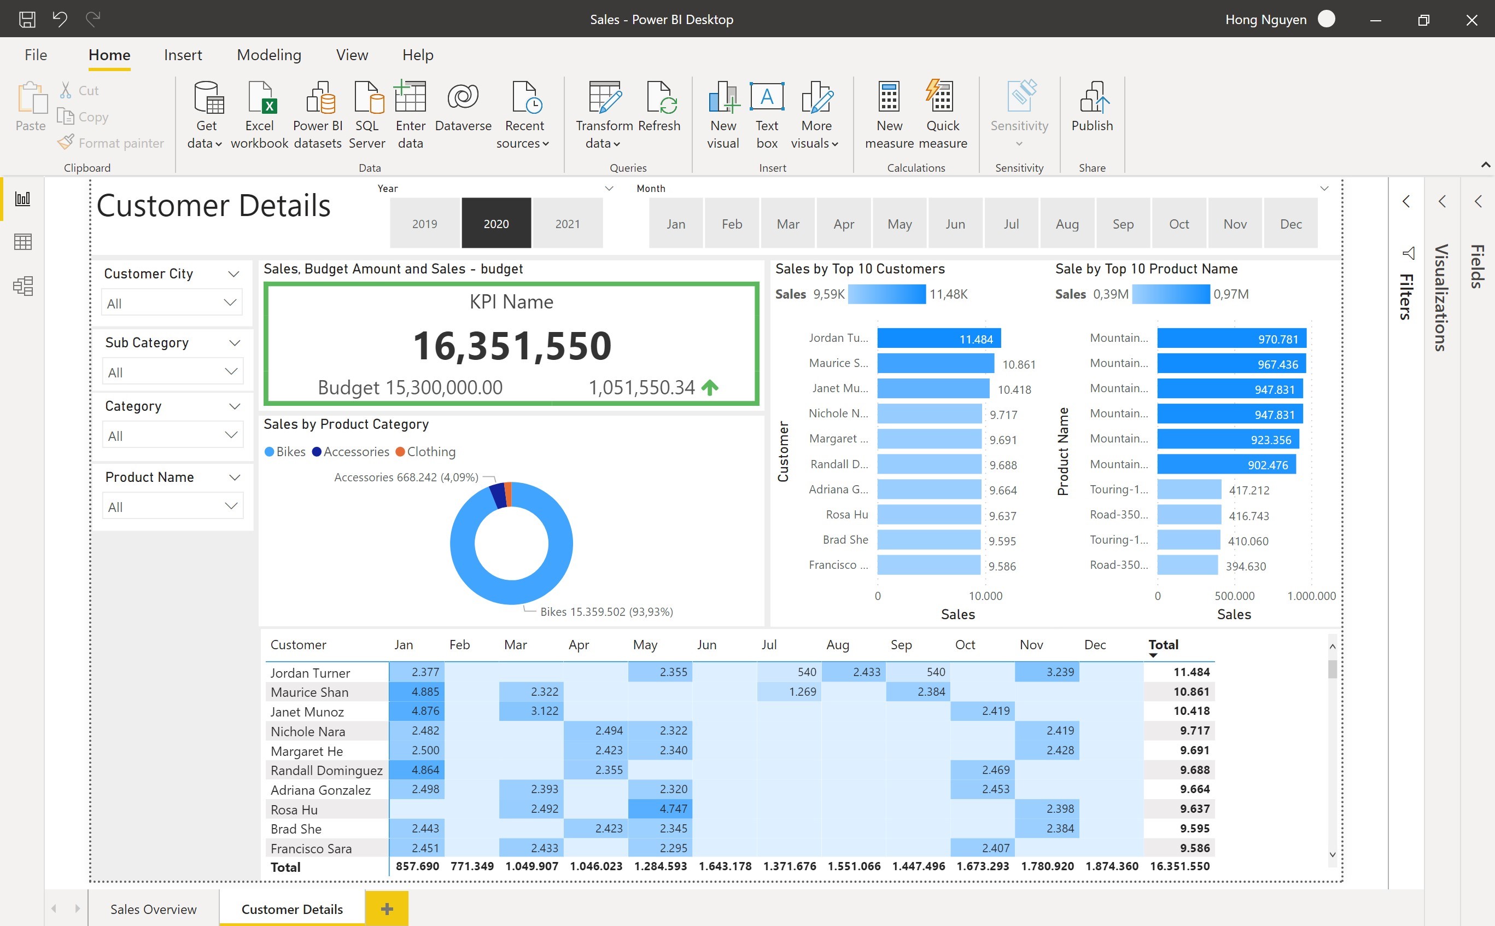
Task: Open the Customer City All dropdown
Action: coord(171,303)
